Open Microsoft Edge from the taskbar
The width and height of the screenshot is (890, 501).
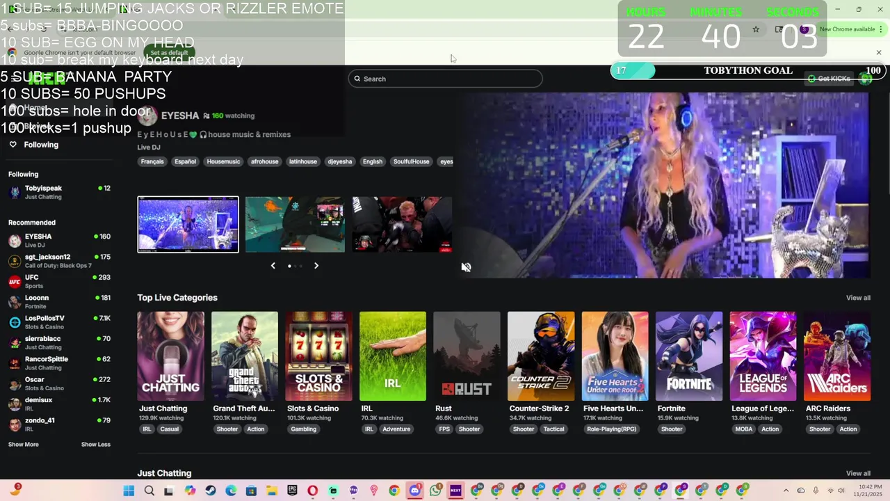231,491
